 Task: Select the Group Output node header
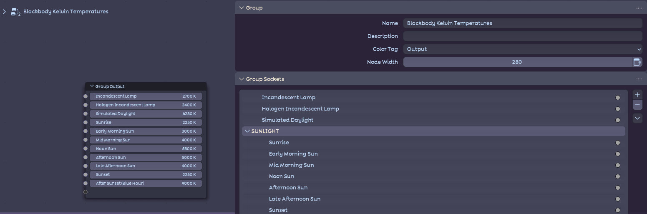pyautogui.click(x=146, y=86)
